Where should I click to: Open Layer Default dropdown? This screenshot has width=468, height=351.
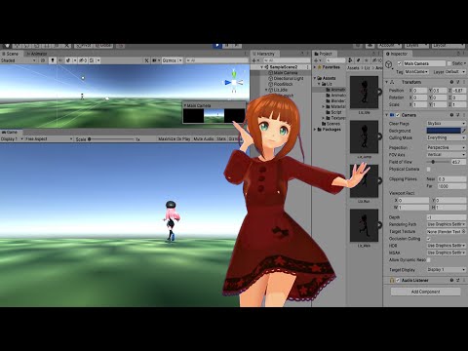click(x=455, y=71)
